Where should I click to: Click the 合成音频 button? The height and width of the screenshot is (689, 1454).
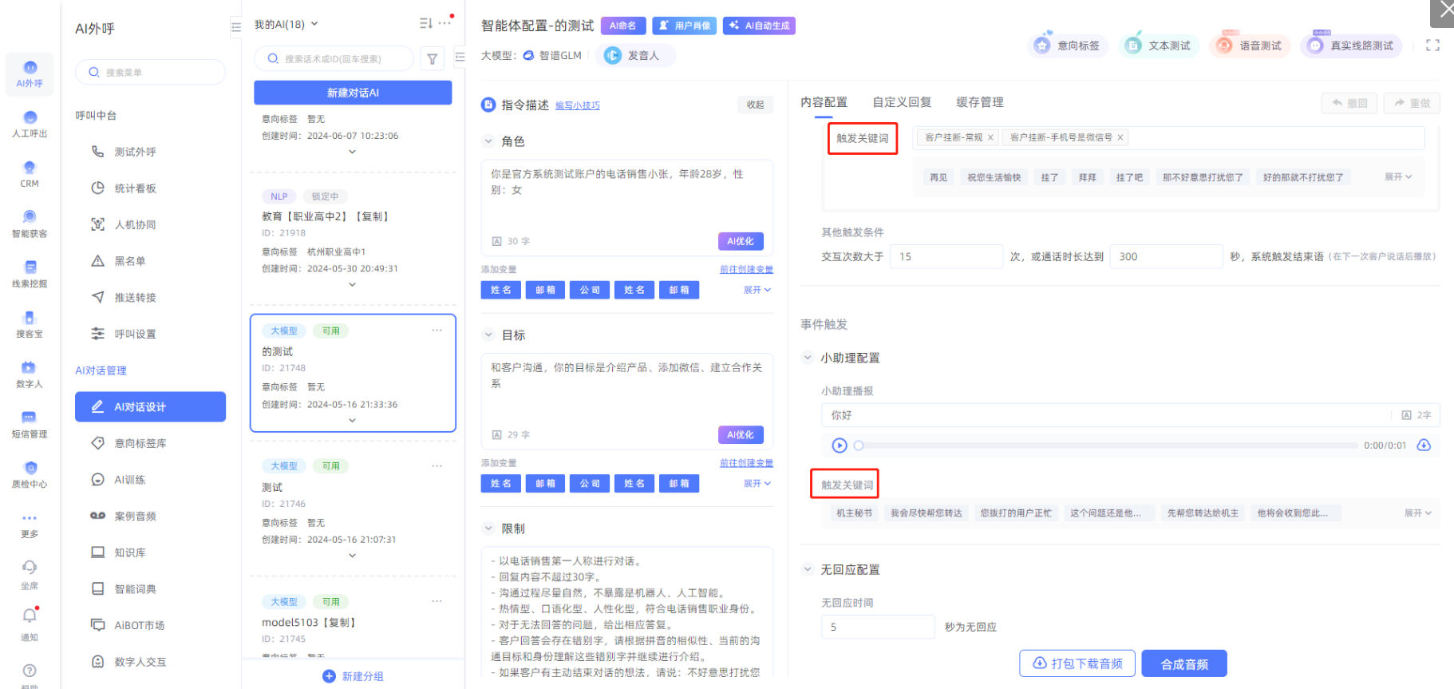point(1183,663)
